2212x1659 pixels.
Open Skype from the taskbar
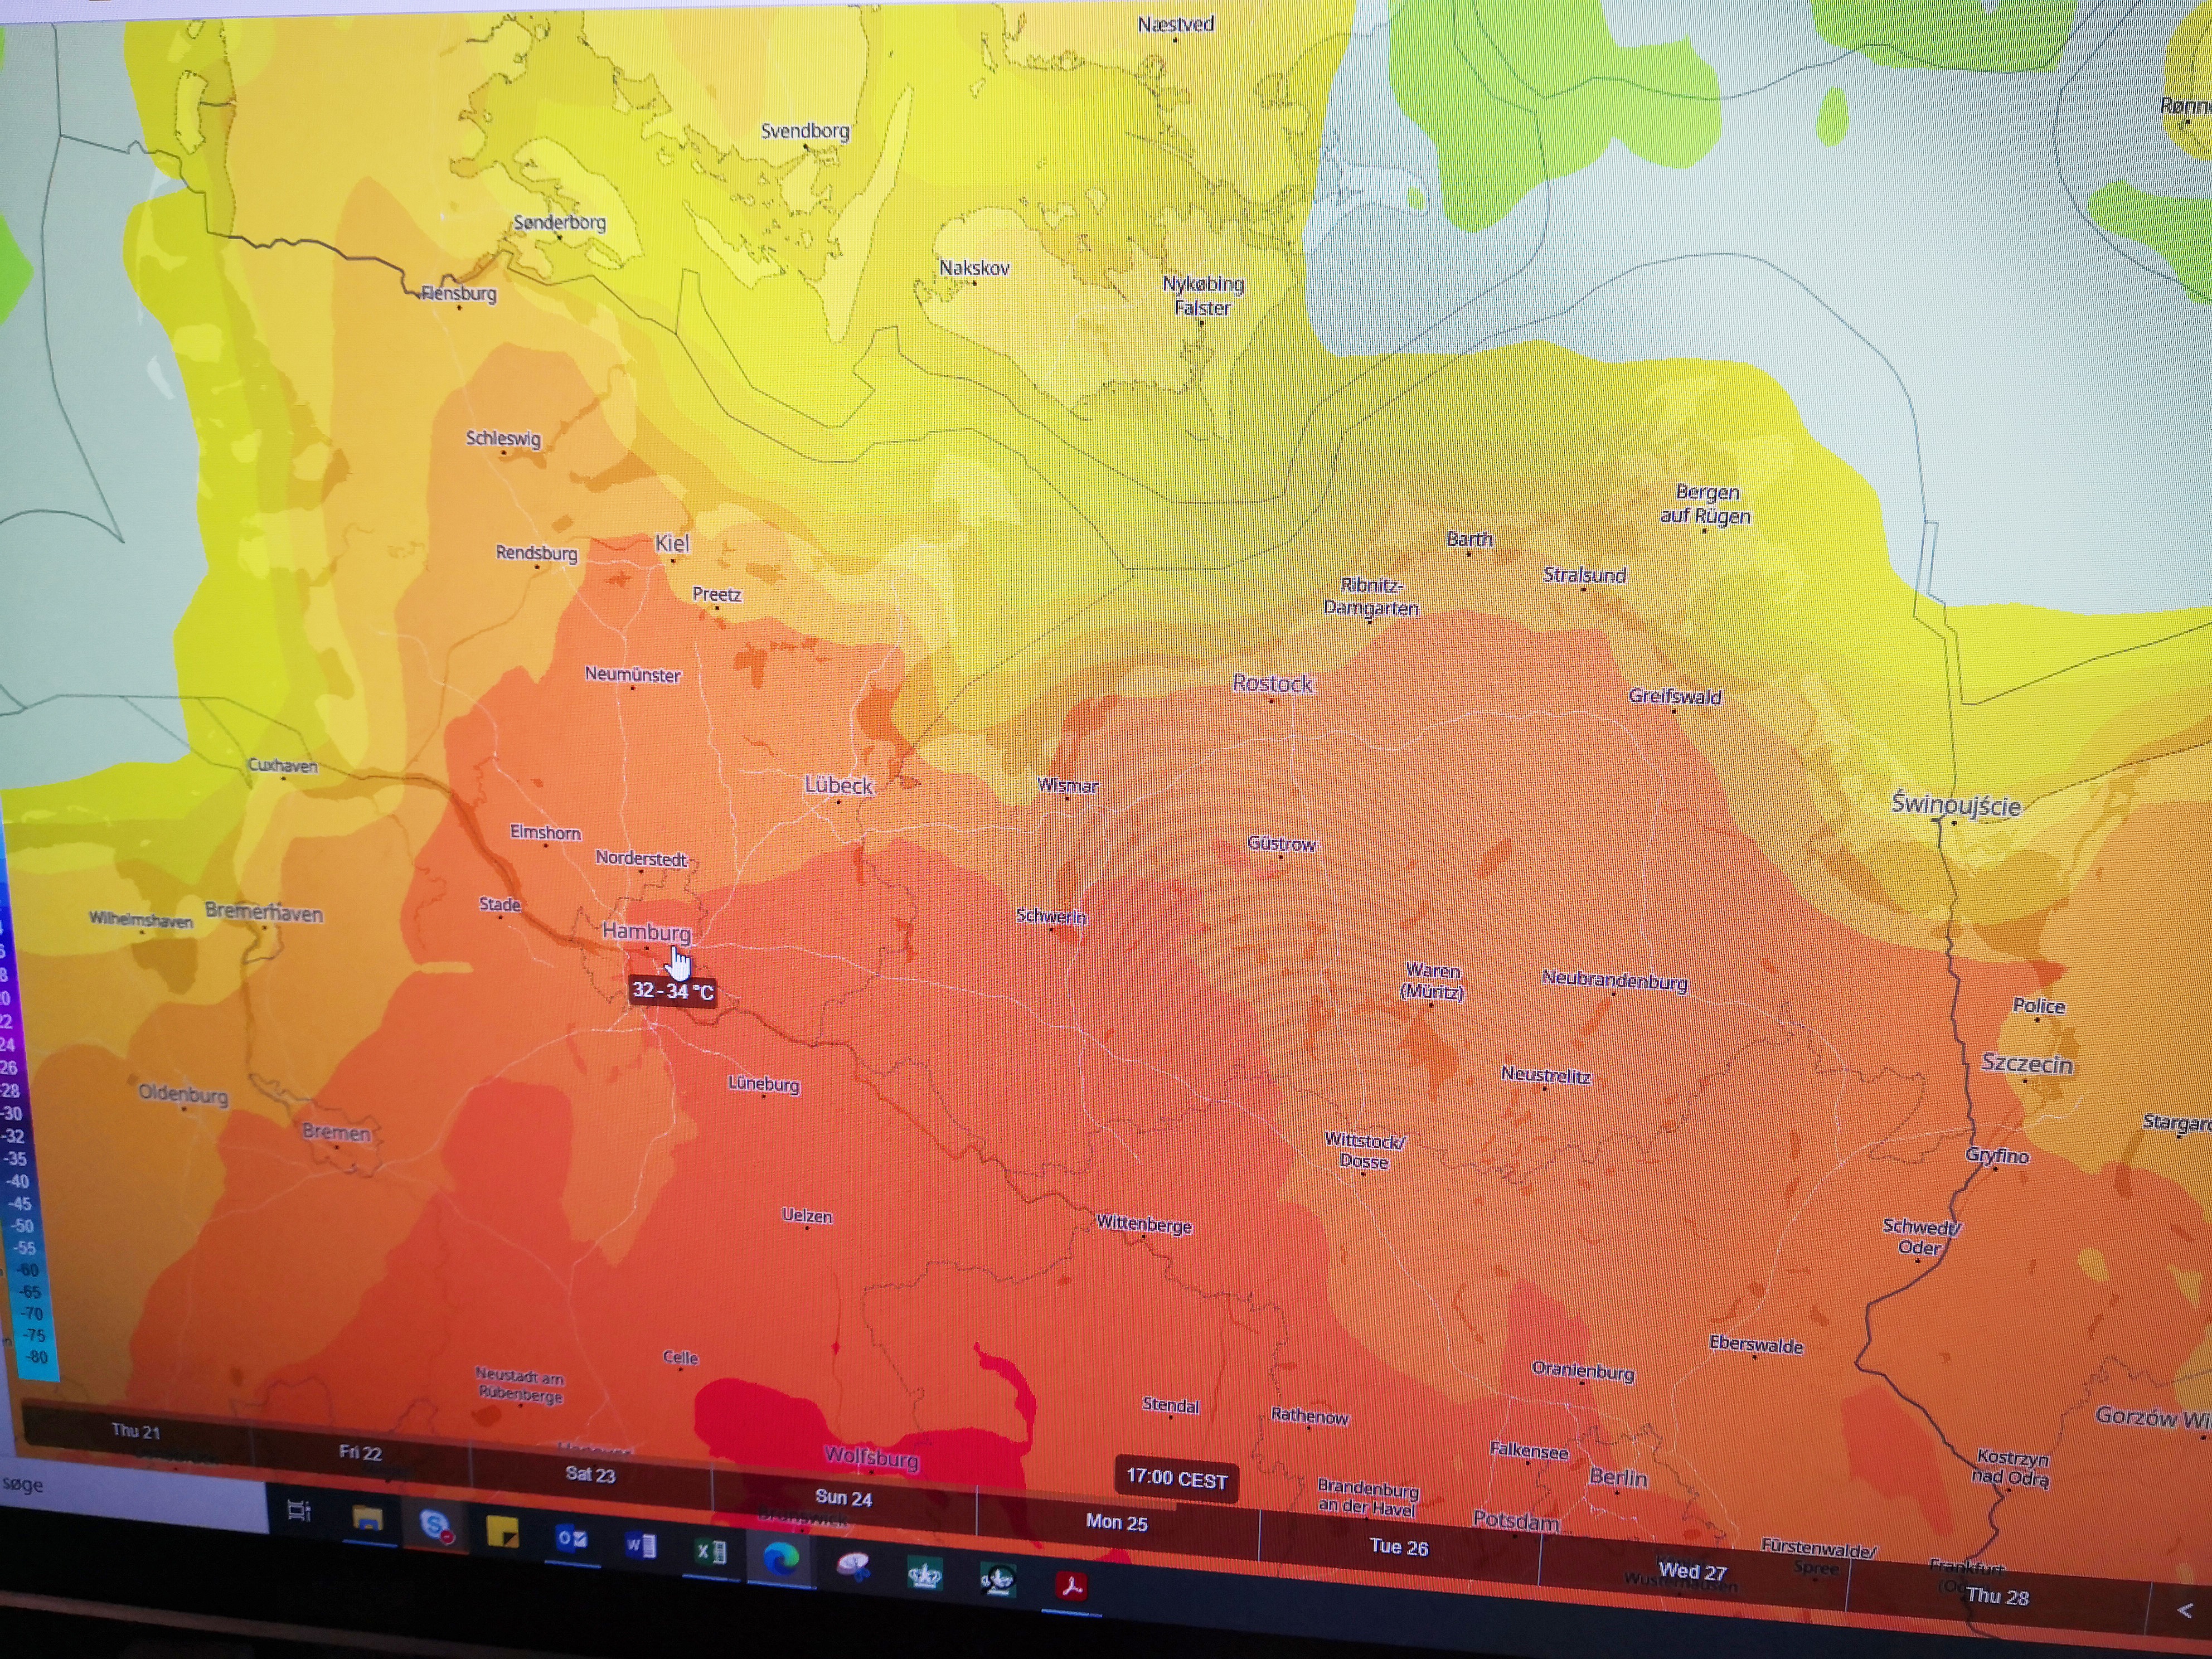[436, 1526]
